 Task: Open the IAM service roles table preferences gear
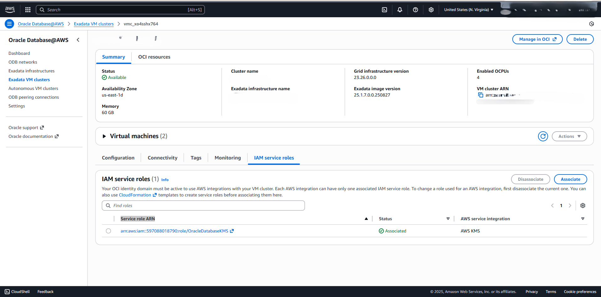[x=583, y=205]
